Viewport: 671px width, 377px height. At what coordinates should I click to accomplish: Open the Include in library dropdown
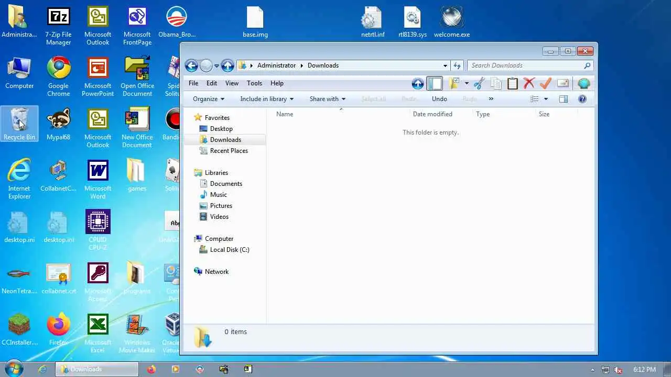click(x=267, y=99)
